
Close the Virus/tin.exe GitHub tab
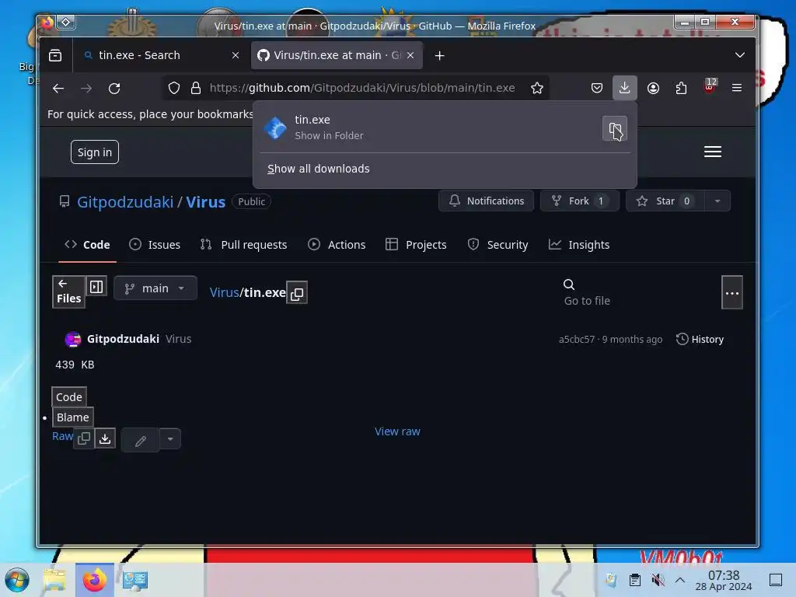tap(410, 55)
